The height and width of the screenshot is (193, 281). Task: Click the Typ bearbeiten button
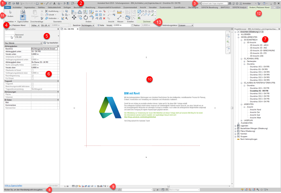(51, 43)
